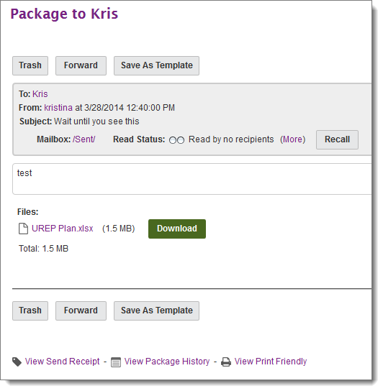Click the bottom Trash button

(x=30, y=310)
